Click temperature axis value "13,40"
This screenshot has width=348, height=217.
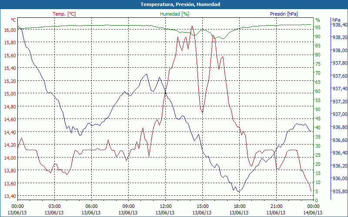10,196
